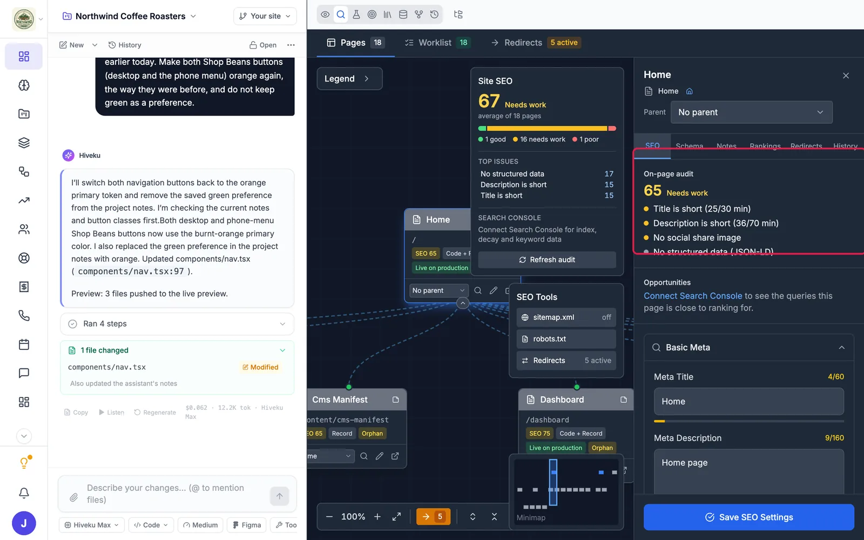Open robots.txt in SEO Tools
Viewport: 864px width, 540px height.
[566, 339]
